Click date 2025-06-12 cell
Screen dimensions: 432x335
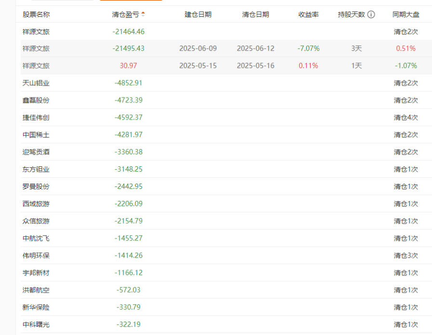pos(255,49)
